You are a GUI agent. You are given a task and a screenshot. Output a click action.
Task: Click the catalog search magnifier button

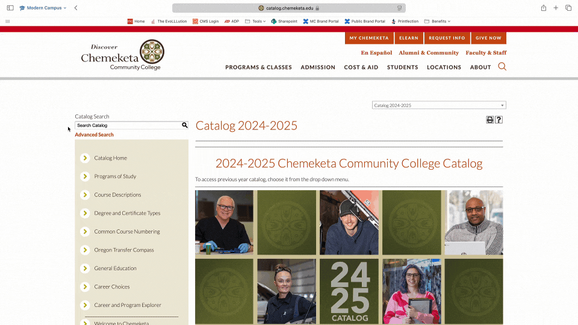(184, 125)
